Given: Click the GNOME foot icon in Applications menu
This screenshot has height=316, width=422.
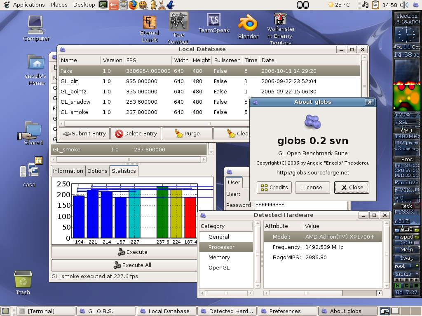Looking at the screenshot, I should coord(7,5).
